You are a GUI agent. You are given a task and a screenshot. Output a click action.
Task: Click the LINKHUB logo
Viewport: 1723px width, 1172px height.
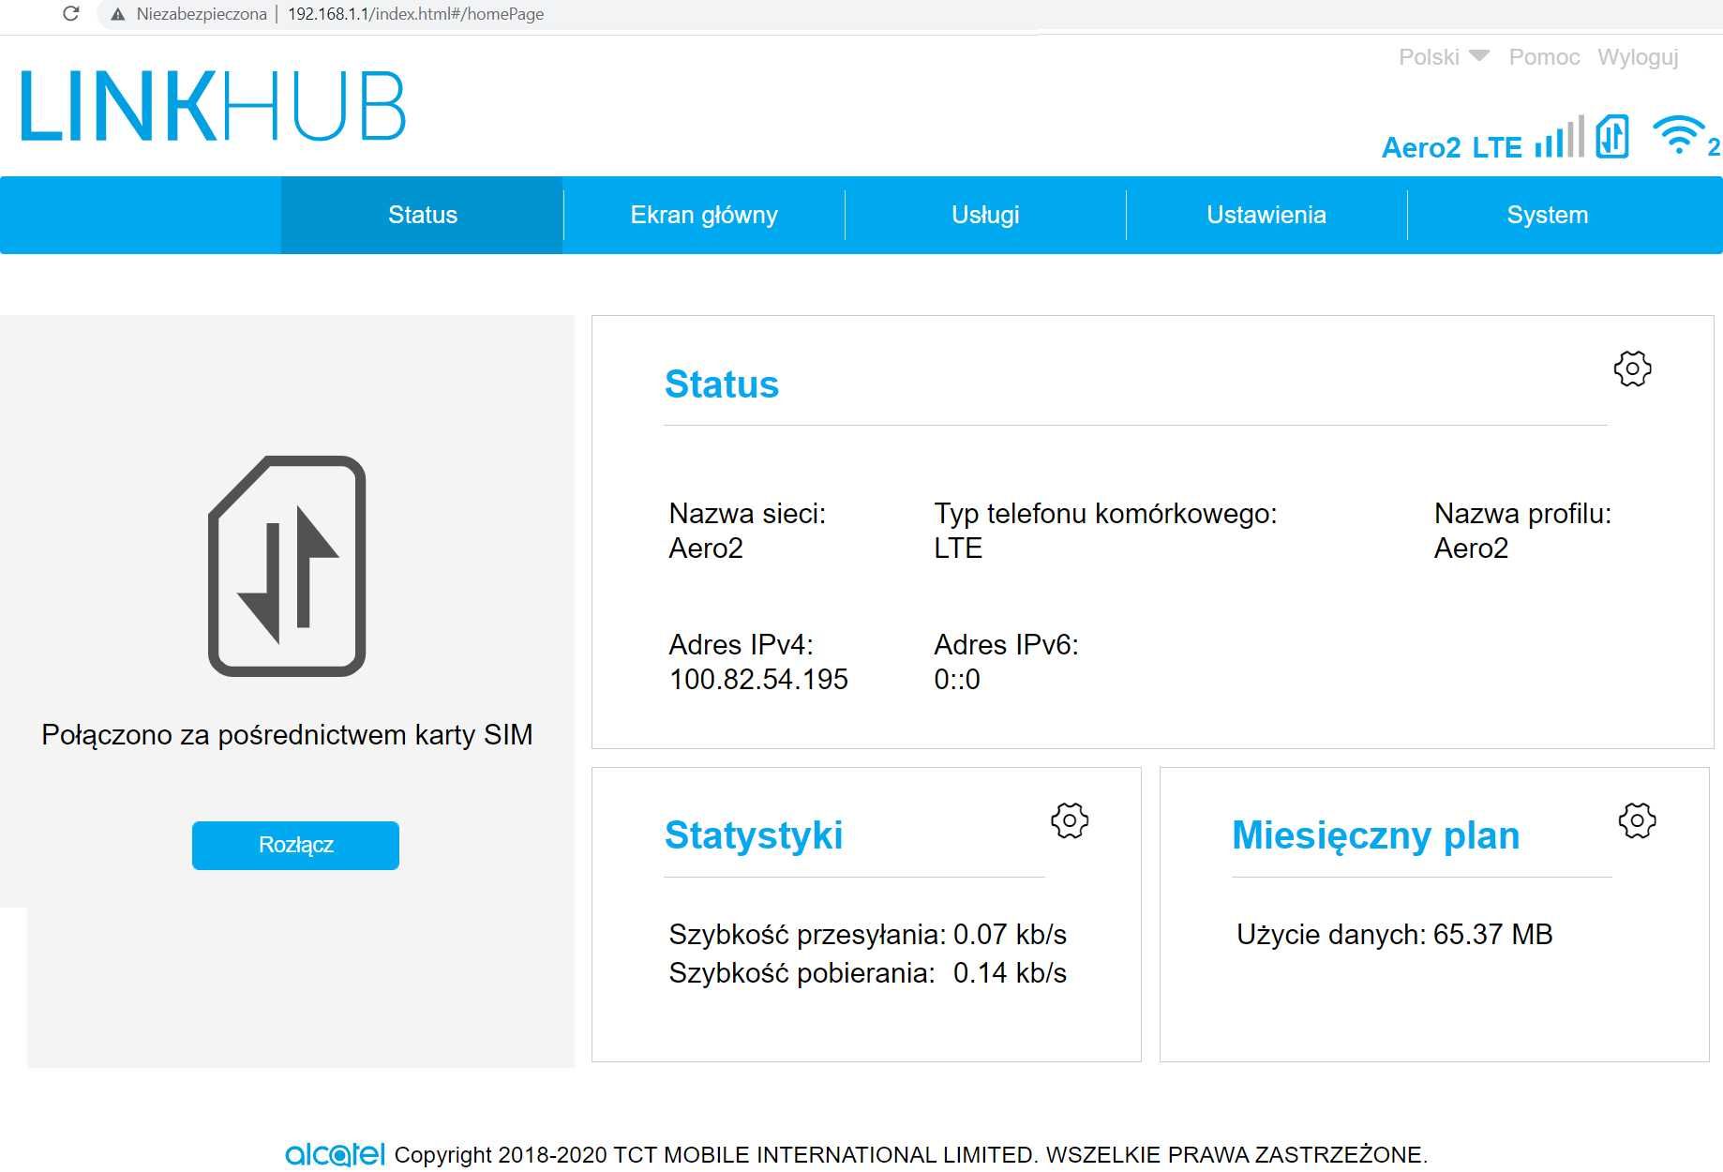(213, 106)
